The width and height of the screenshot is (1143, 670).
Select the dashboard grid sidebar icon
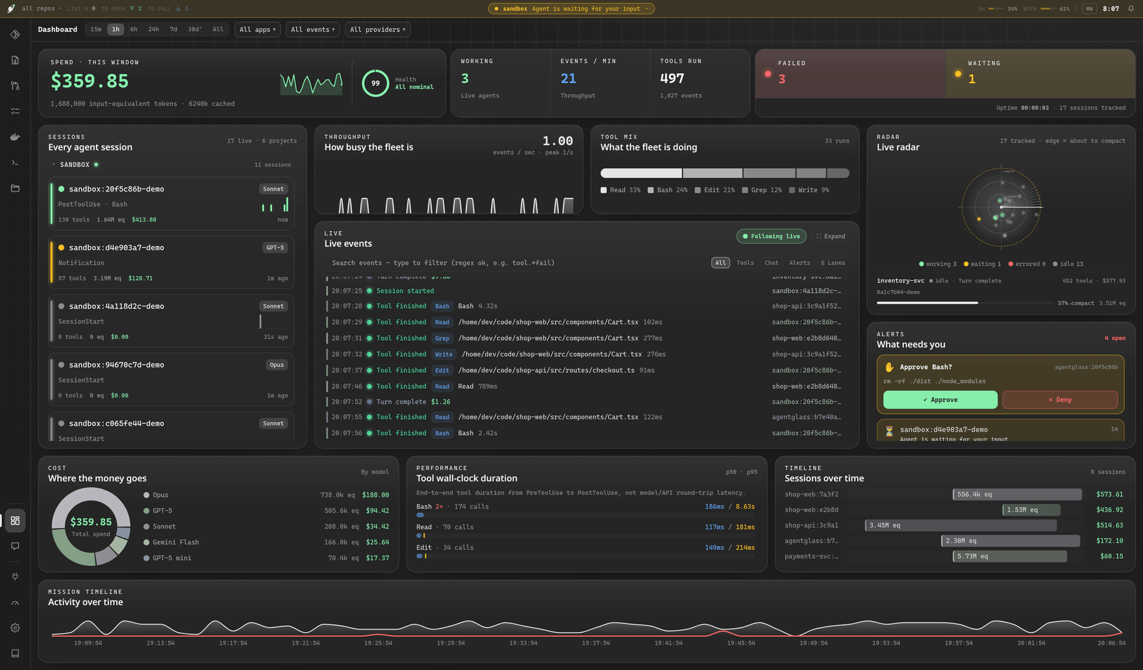point(15,521)
